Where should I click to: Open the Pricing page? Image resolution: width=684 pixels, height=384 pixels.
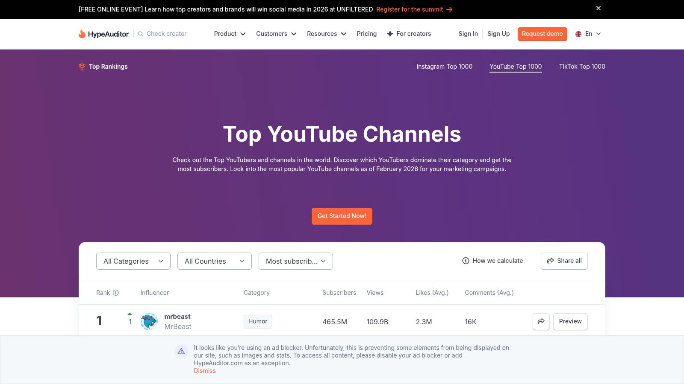(x=367, y=34)
